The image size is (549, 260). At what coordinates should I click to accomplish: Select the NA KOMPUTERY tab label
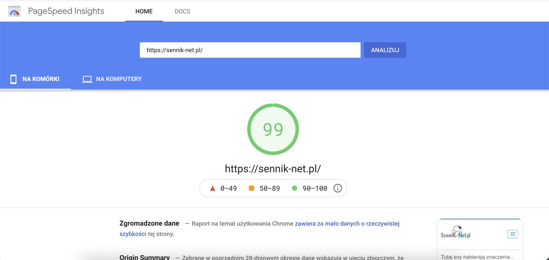tap(119, 79)
